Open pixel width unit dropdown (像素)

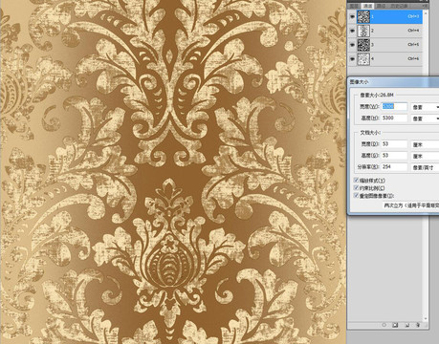(425, 107)
